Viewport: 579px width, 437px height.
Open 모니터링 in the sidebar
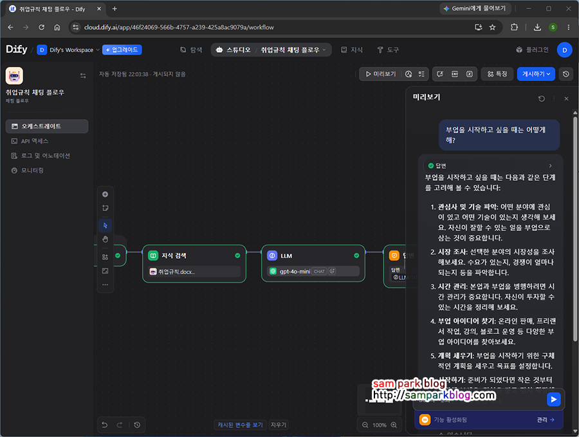tap(47, 171)
